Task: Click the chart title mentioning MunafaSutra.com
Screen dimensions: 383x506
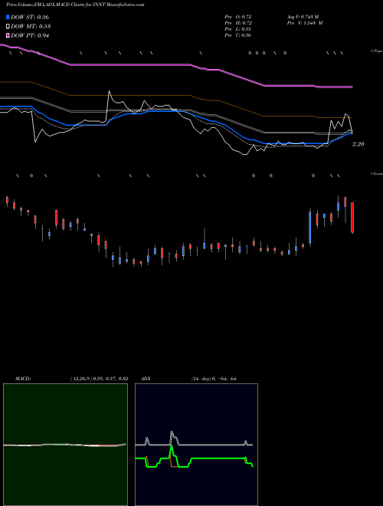Action: pyautogui.click(x=75, y=5)
